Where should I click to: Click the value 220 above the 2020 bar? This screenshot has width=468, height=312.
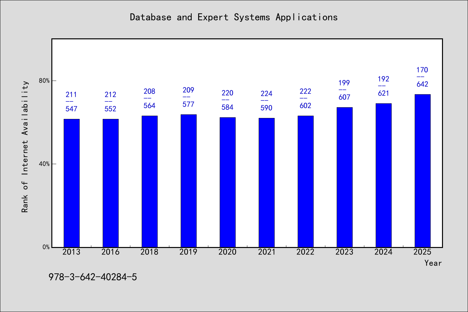pos(227,93)
